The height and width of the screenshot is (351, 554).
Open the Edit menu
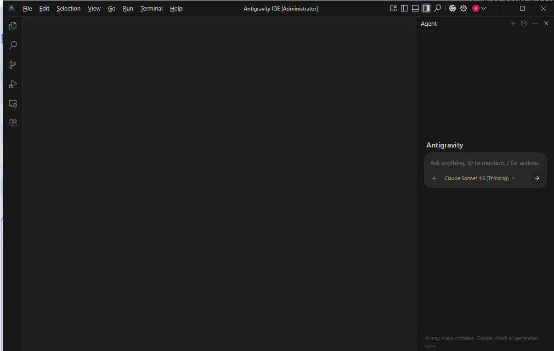[44, 8]
